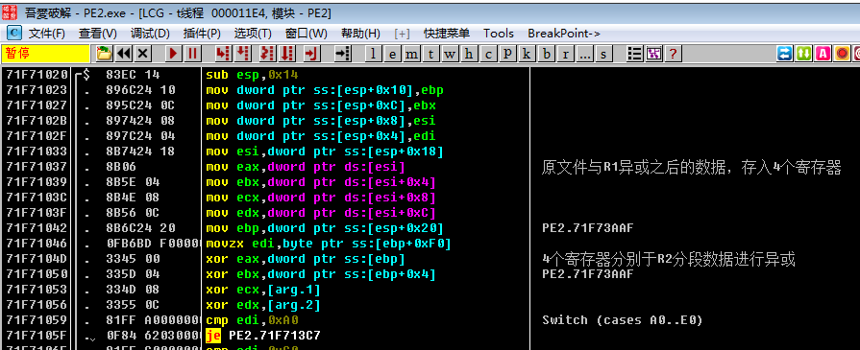The width and height of the screenshot is (860, 350).
Task: Click the step over icon
Action: [242, 53]
